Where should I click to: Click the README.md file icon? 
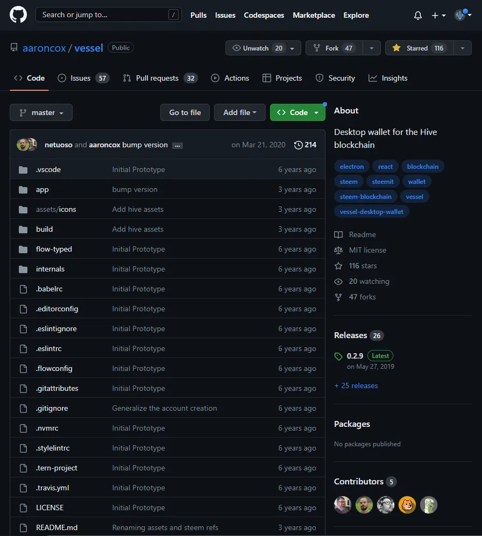click(23, 528)
